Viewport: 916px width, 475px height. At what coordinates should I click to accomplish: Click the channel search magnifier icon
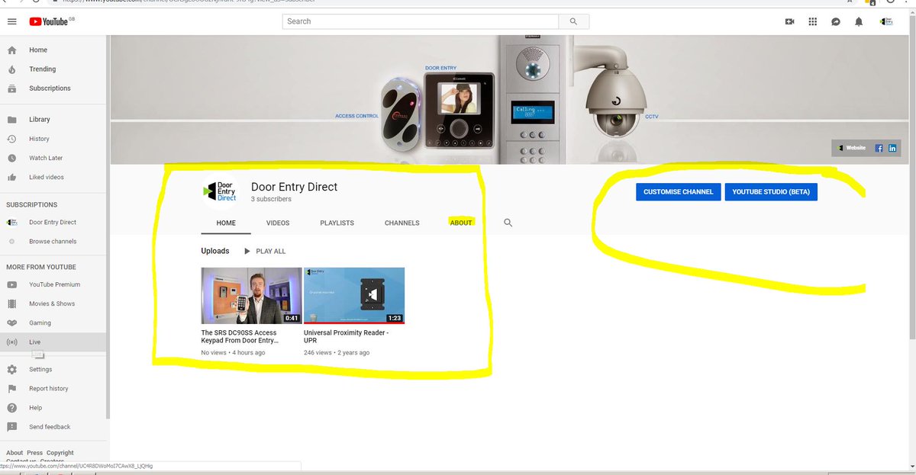[508, 223]
